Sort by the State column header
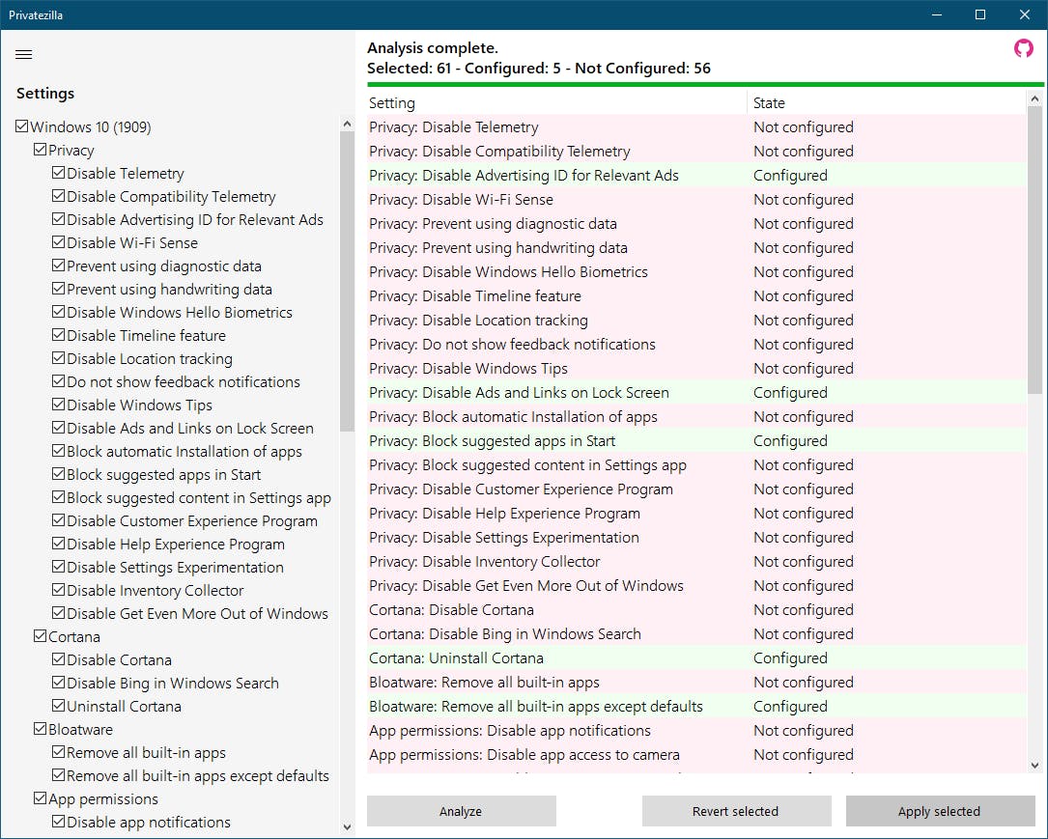Viewport: 1048px width, 839px height. 887,103
